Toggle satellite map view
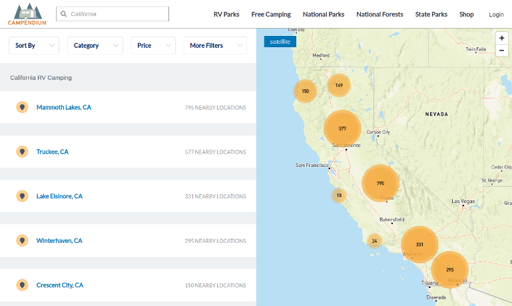 [x=280, y=41]
